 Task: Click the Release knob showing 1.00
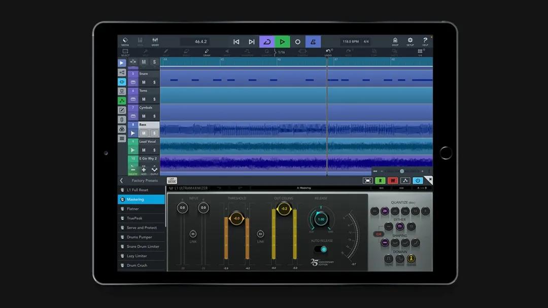pos(321,219)
